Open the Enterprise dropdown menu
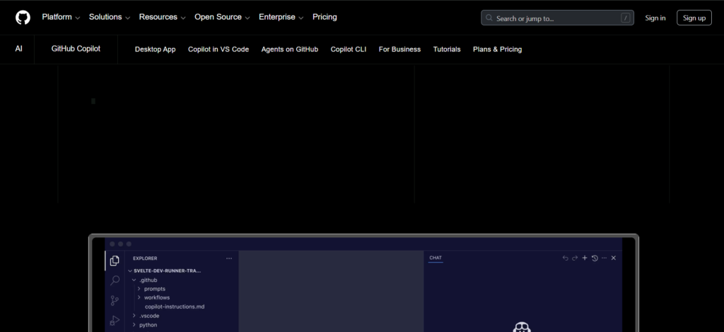 point(281,17)
